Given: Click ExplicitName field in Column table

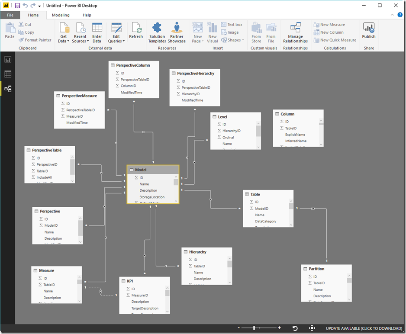Looking at the screenshot, I should click(295, 135).
